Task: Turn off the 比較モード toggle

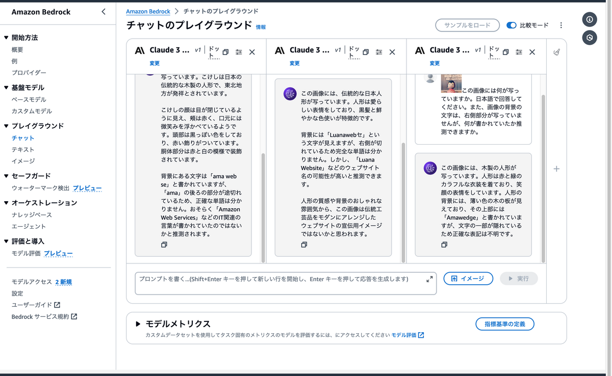Action: [x=512, y=25]
